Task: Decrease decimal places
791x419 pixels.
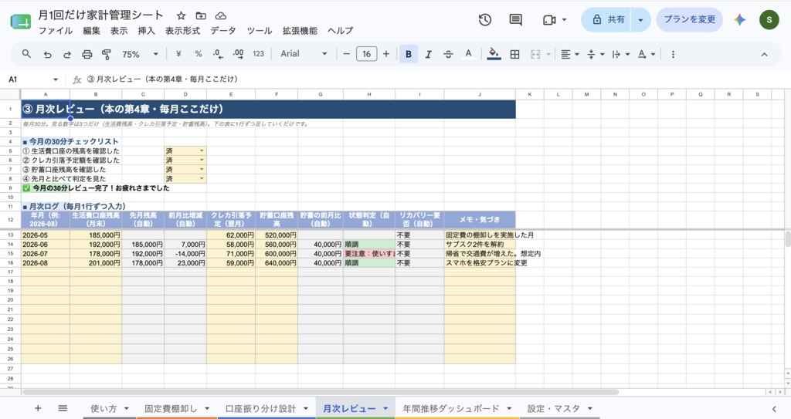Action: (x=218, y=54)
